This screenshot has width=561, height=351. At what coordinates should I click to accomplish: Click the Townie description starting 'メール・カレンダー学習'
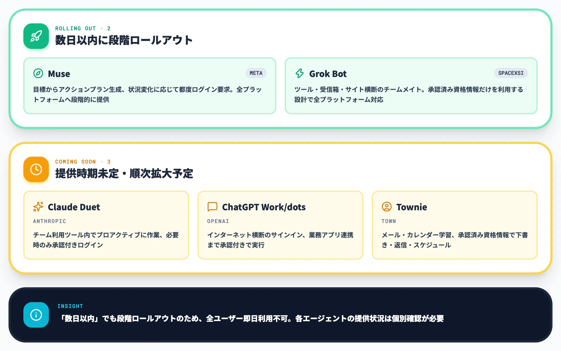(455, 240)
